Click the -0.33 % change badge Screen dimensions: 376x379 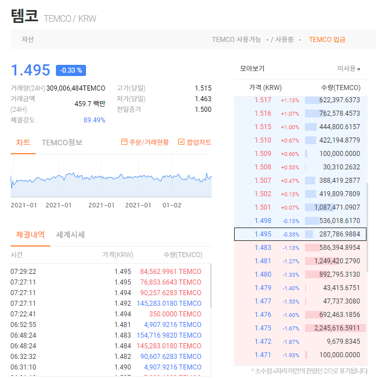click(71, 70)
